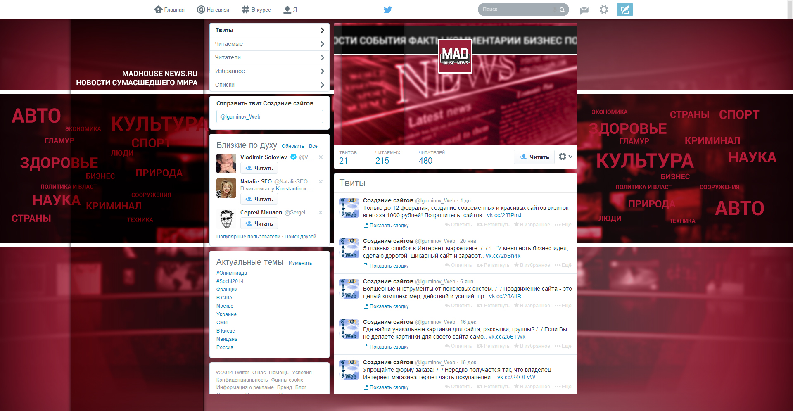Retweet the 20 янв. tweet
The height and width of the screenshot is (411, 793).
493,265
